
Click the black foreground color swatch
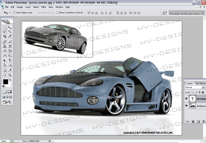click(5, 82)
